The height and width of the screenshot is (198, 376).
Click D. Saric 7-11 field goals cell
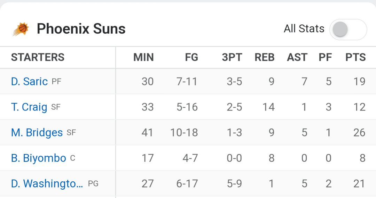pos(187,81)
